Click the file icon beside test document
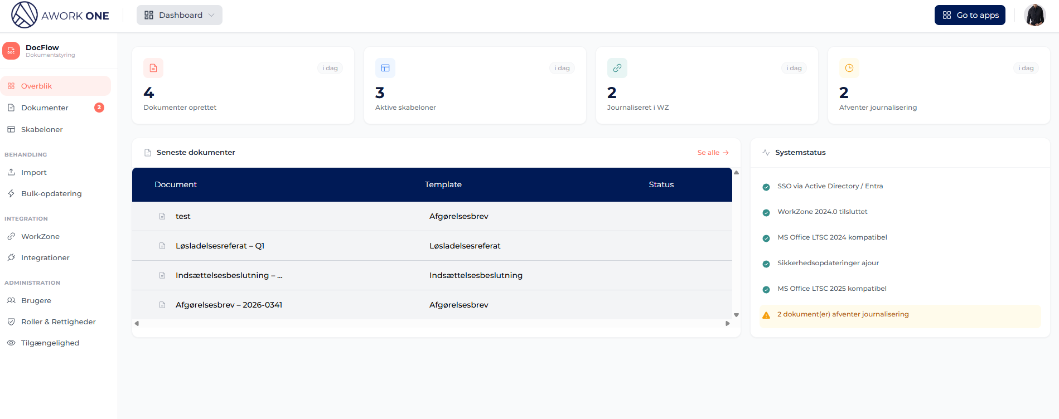This screenshot has width=1059, height=419. click(162, 216)
